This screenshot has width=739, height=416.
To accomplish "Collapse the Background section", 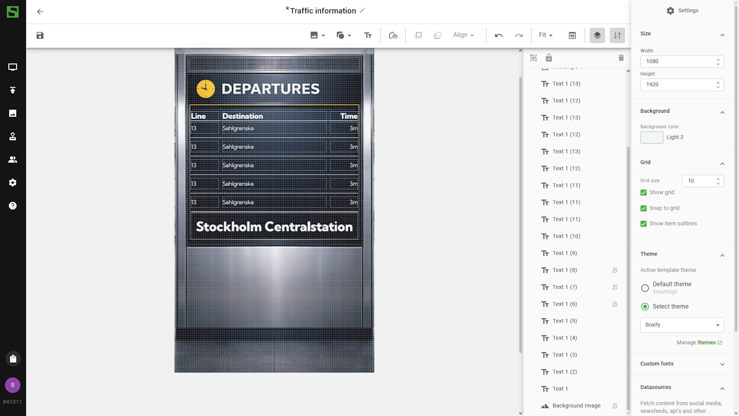I will click(722, 112).
